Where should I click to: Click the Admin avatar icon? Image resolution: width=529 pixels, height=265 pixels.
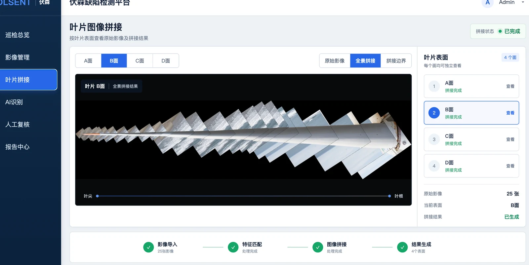coord(487,3)
